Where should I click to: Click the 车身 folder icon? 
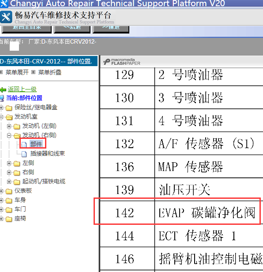point(9,201)
